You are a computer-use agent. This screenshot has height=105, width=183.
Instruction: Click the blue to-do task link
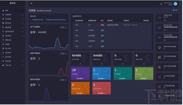coord(48,20)
